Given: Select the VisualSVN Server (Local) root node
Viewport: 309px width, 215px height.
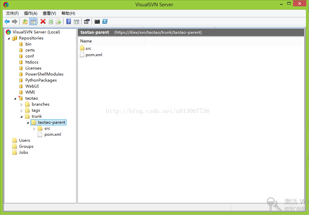Looking at the screenshot, I should coord(36,32).
